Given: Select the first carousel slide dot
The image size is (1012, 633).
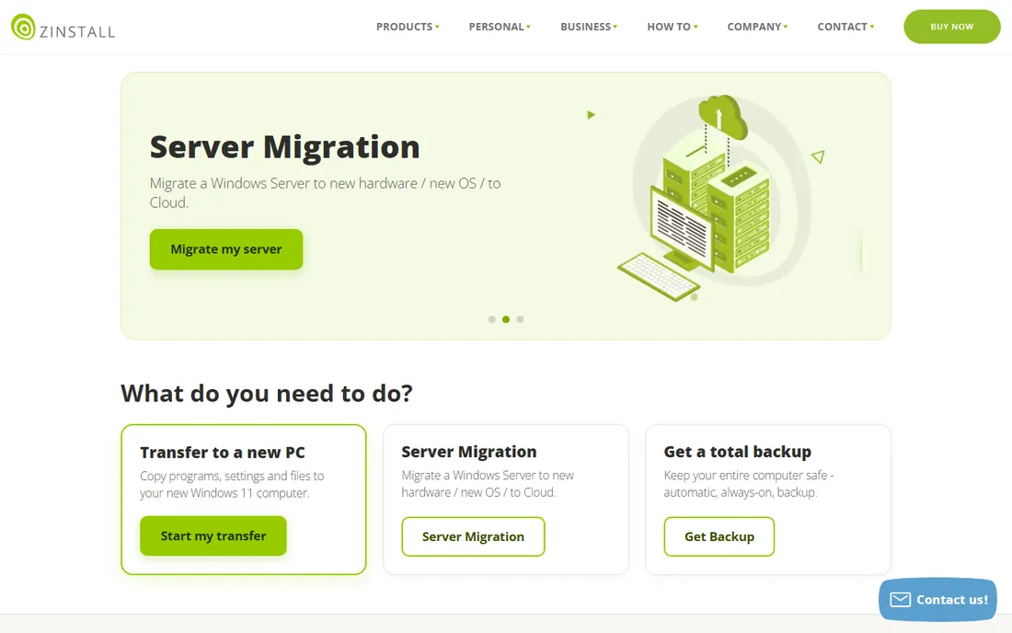Looking at the screenshot, I should tap(492, 319).
